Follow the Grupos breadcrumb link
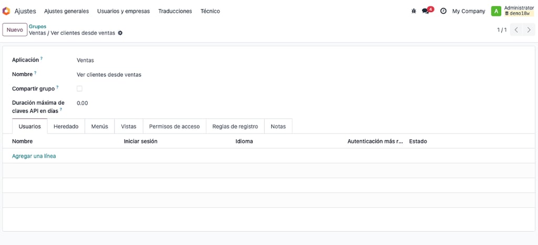The image size is (538, 245). (x=37, y=26)
